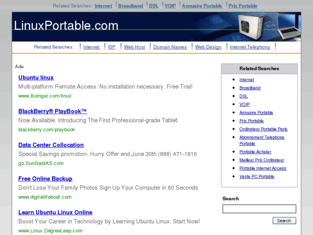
Task: Click Prix Portable in sidebar list
Action: point(251,121)
